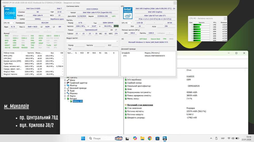The width and height of the screenshot is (254, 142).
Task: Maximize the HWiNFO main window
Action: coord(236,53)
